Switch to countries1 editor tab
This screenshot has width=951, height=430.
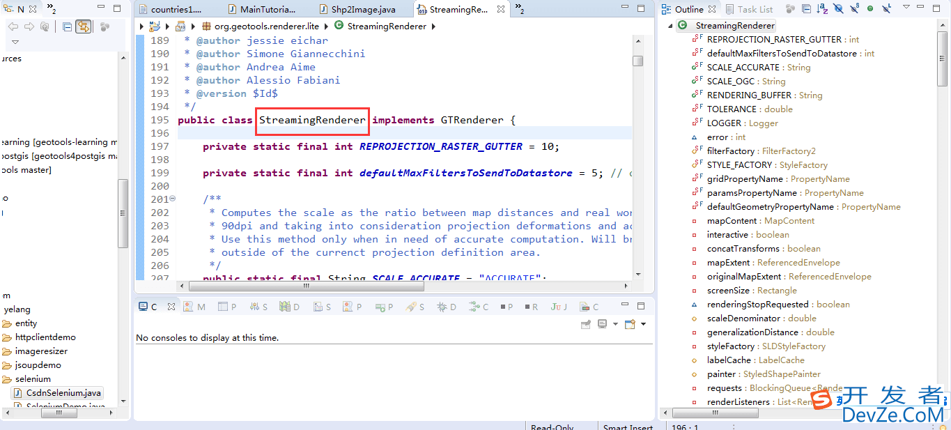169,10
